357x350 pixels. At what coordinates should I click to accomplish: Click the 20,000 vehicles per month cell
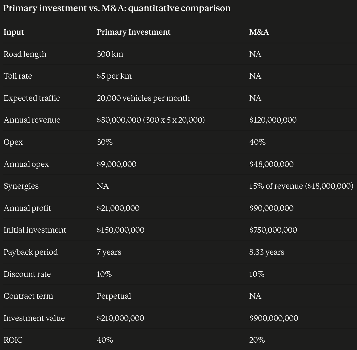[143, 98]
